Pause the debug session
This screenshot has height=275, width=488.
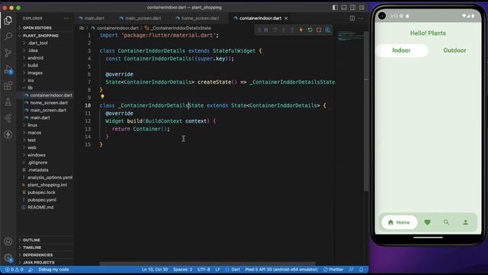point(266,30)
